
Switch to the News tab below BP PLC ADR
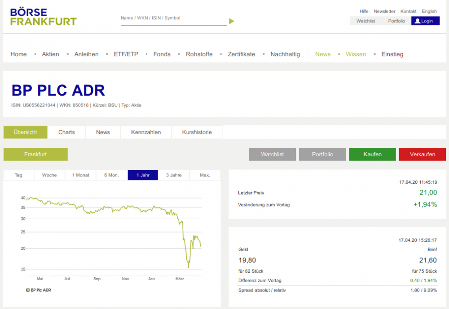pos(103,132)
